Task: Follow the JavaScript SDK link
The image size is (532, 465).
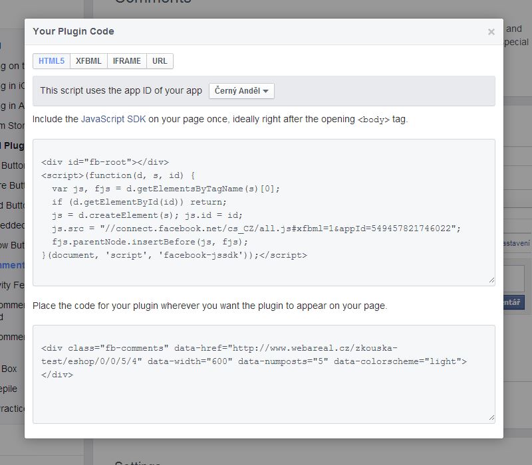Action: (x=113, y=120)
